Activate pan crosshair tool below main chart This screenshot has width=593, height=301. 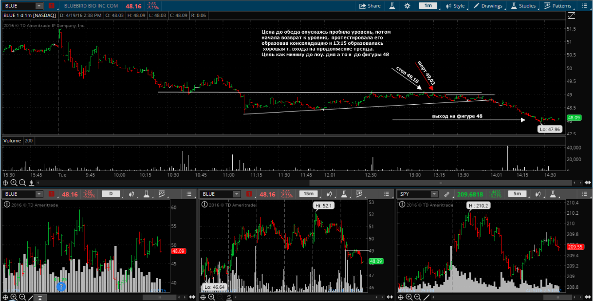(x=5, y=183)
